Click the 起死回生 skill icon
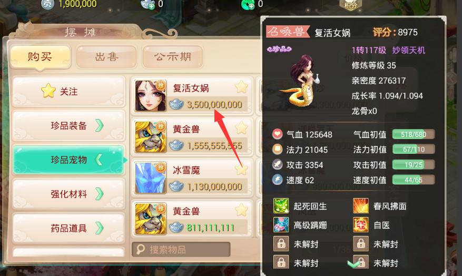Viewport: 462px width, 276px height. (x=281, y=205)
